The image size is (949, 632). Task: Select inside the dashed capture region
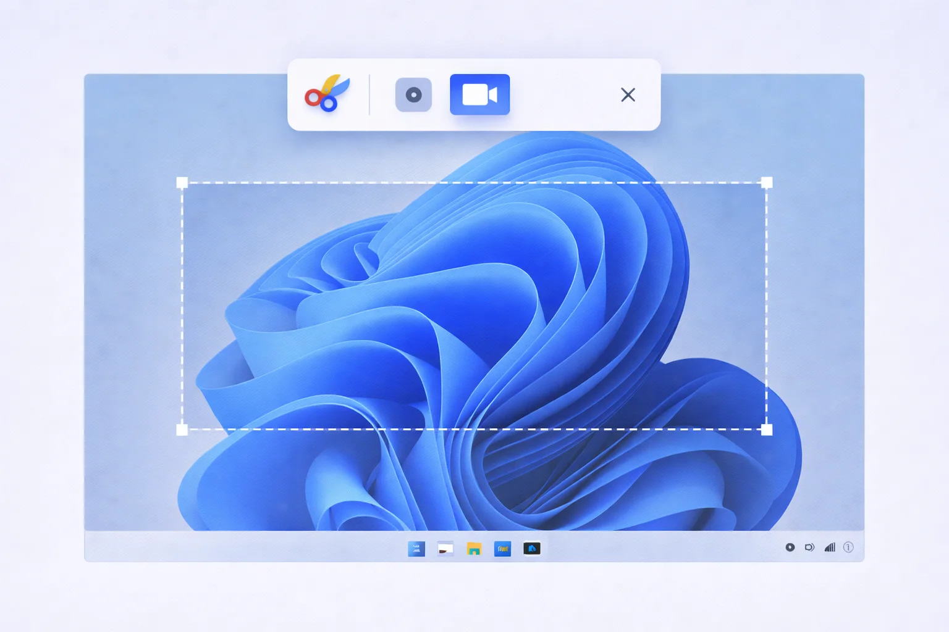[474, 305]
